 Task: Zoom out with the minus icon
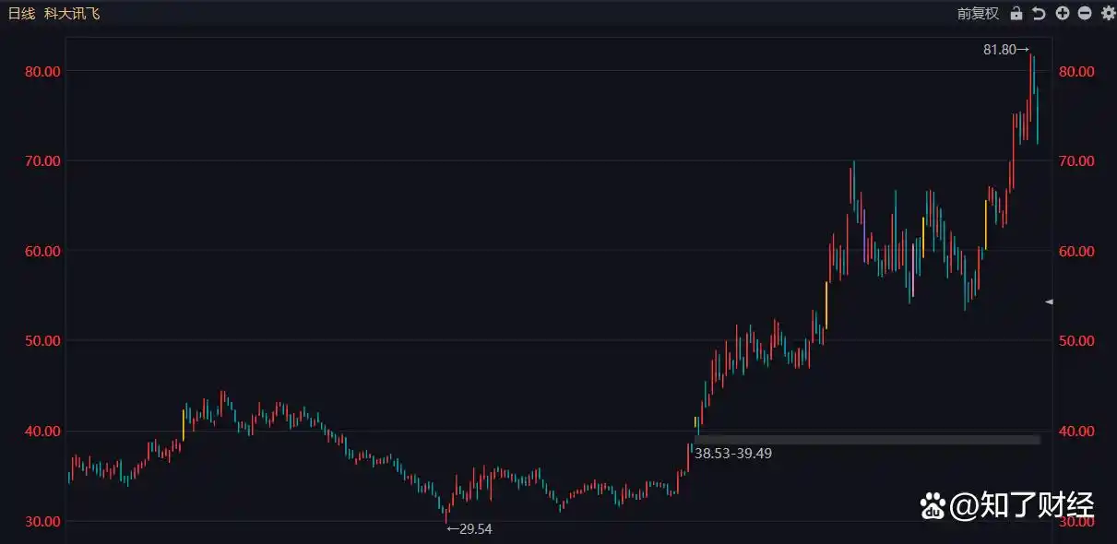pos(1085,13)
